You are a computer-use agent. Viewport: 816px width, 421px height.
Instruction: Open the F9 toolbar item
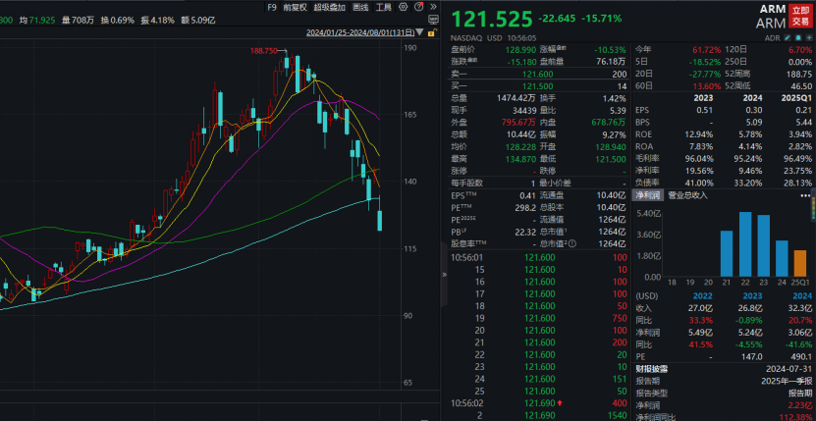272,7
